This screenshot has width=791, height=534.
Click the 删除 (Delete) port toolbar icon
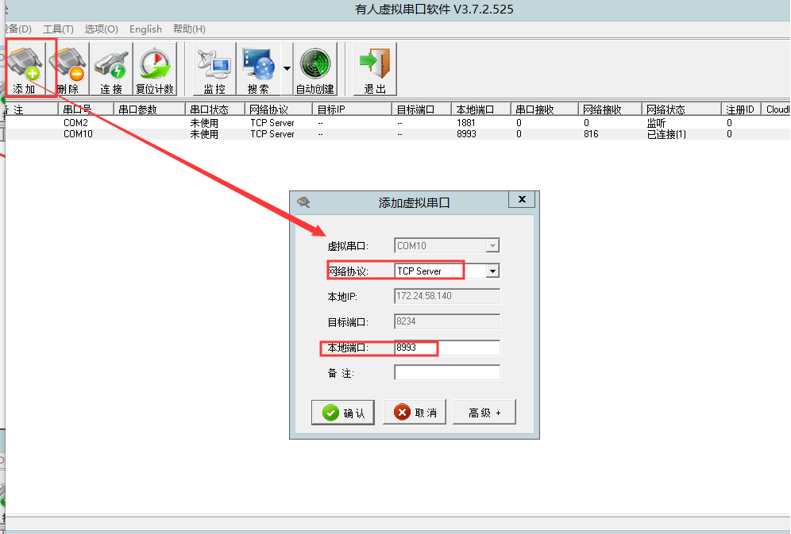[68, 69]
